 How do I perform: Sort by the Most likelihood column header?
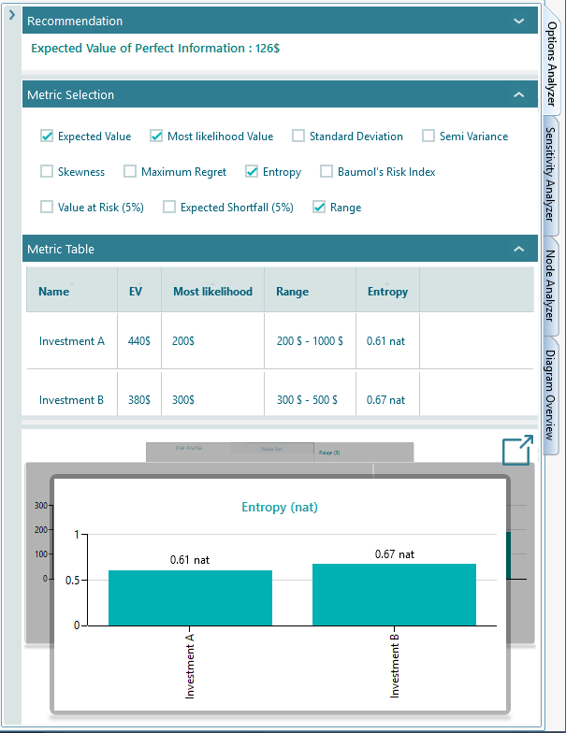point(212,291)
